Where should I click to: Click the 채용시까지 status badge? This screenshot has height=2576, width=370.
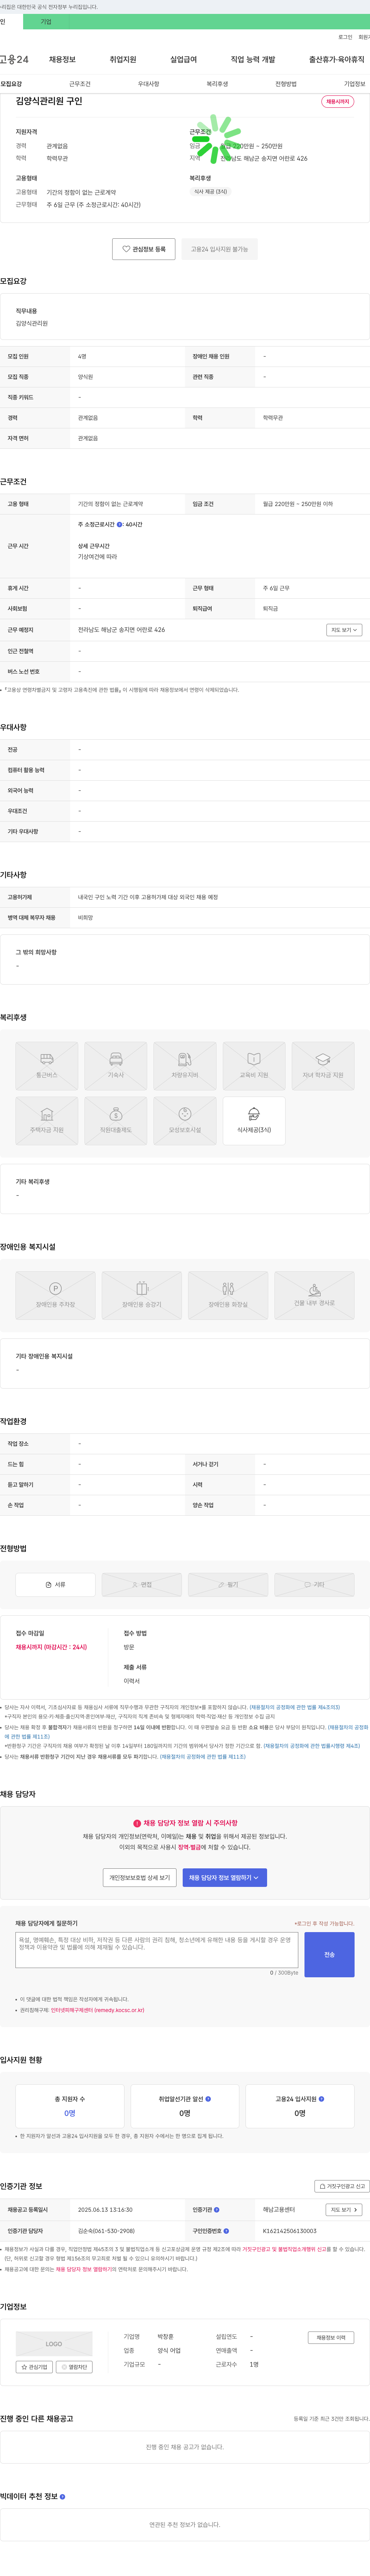(337, 102)
